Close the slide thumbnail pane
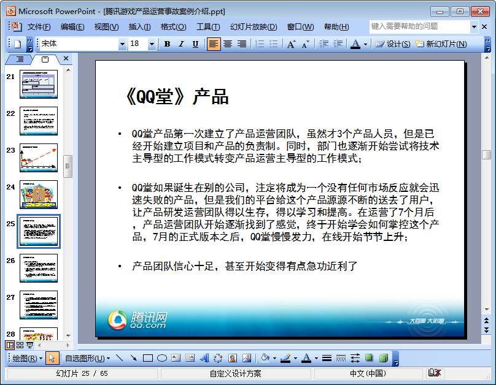 click(x=66, y=58)
